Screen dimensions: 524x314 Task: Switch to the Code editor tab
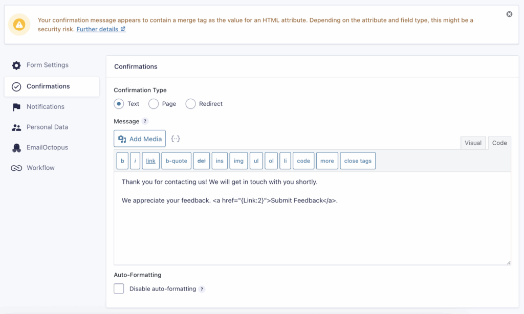pyautogui.click(x=499, y=143)
